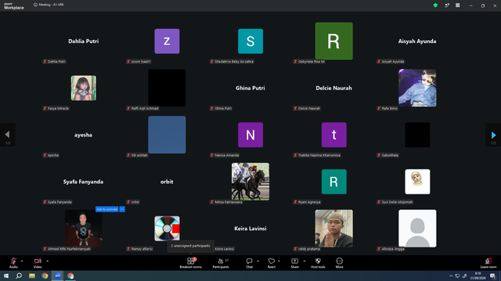The width and height of the screenshot is (501, 281).
Task: Click the large ayesha center name
Action: click(x=83, y=135)
